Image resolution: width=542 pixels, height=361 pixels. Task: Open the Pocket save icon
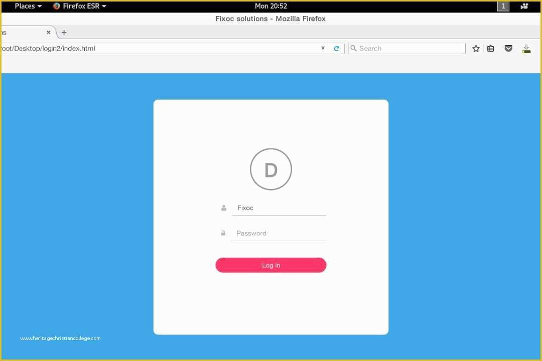[508, 48]
